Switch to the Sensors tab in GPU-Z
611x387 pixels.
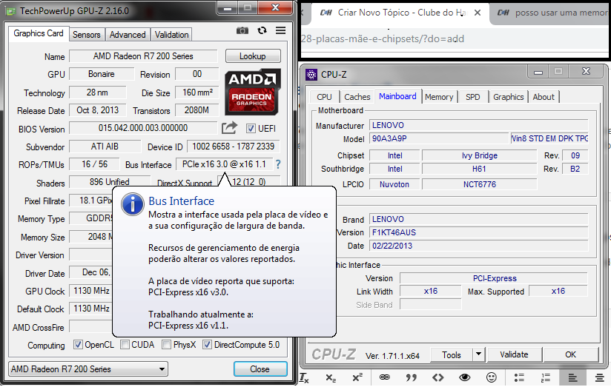pos(87,35)
